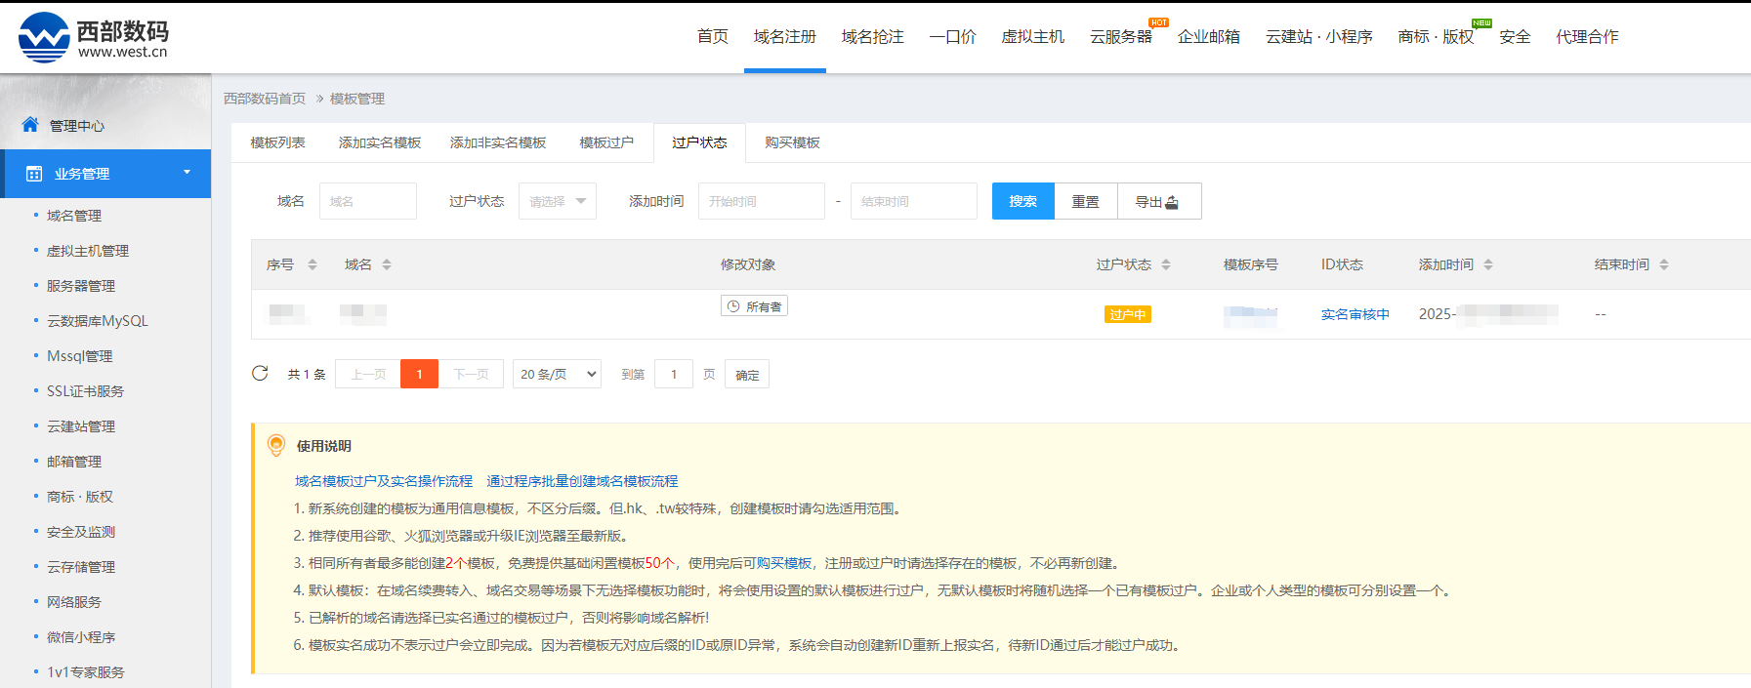Click the 导出 export button
The width and height of the screenshot is (1751, 688).
(1159, 201)
